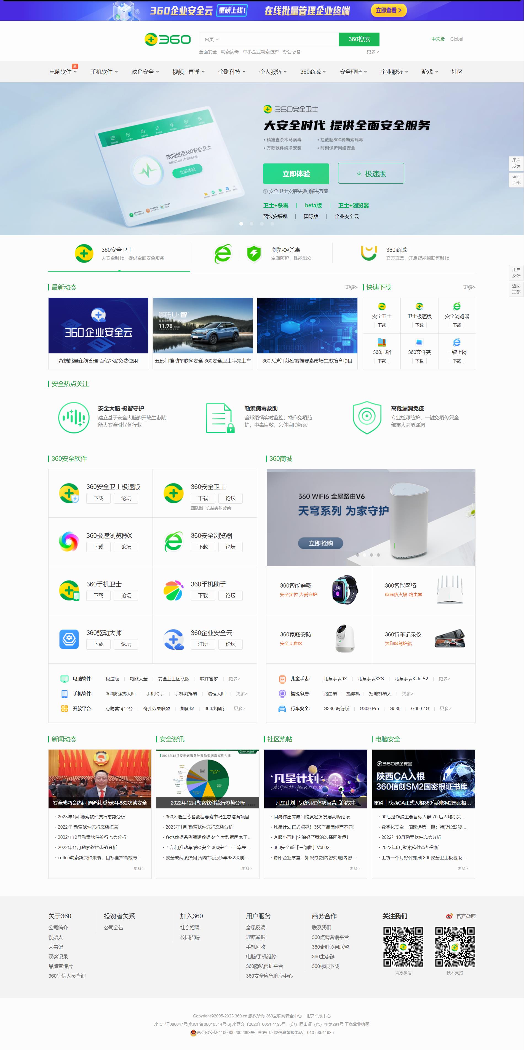Image resolution: width=524 pixels, height=1050 pixels.
Task: Open the 安全浏览器 icon in quick downloads
Action: point(457,306)
